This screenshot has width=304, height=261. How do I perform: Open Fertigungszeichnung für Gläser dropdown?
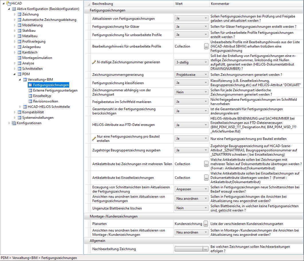pos(191,26)
